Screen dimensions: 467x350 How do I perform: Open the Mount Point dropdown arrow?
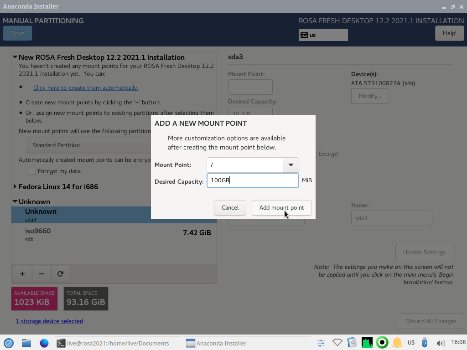coord(291,165)
